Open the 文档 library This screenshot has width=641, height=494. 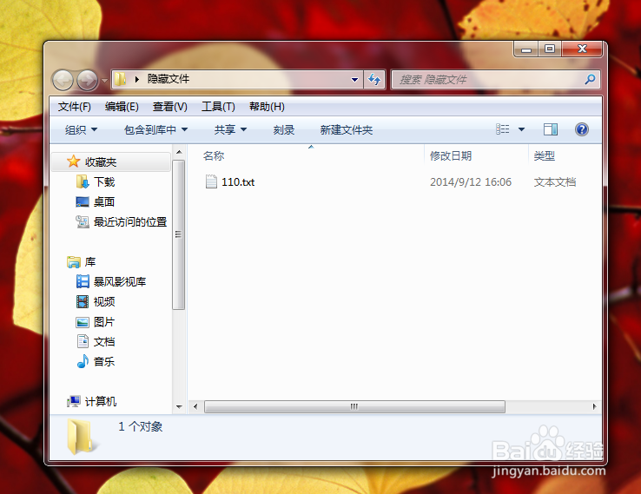pyautogui.click(x=104, y=342)
